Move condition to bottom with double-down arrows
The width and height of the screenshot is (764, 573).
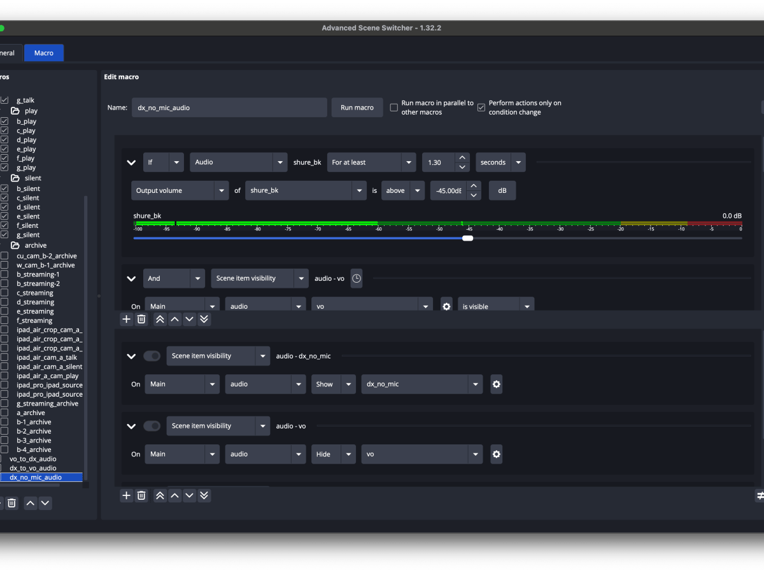204,319
